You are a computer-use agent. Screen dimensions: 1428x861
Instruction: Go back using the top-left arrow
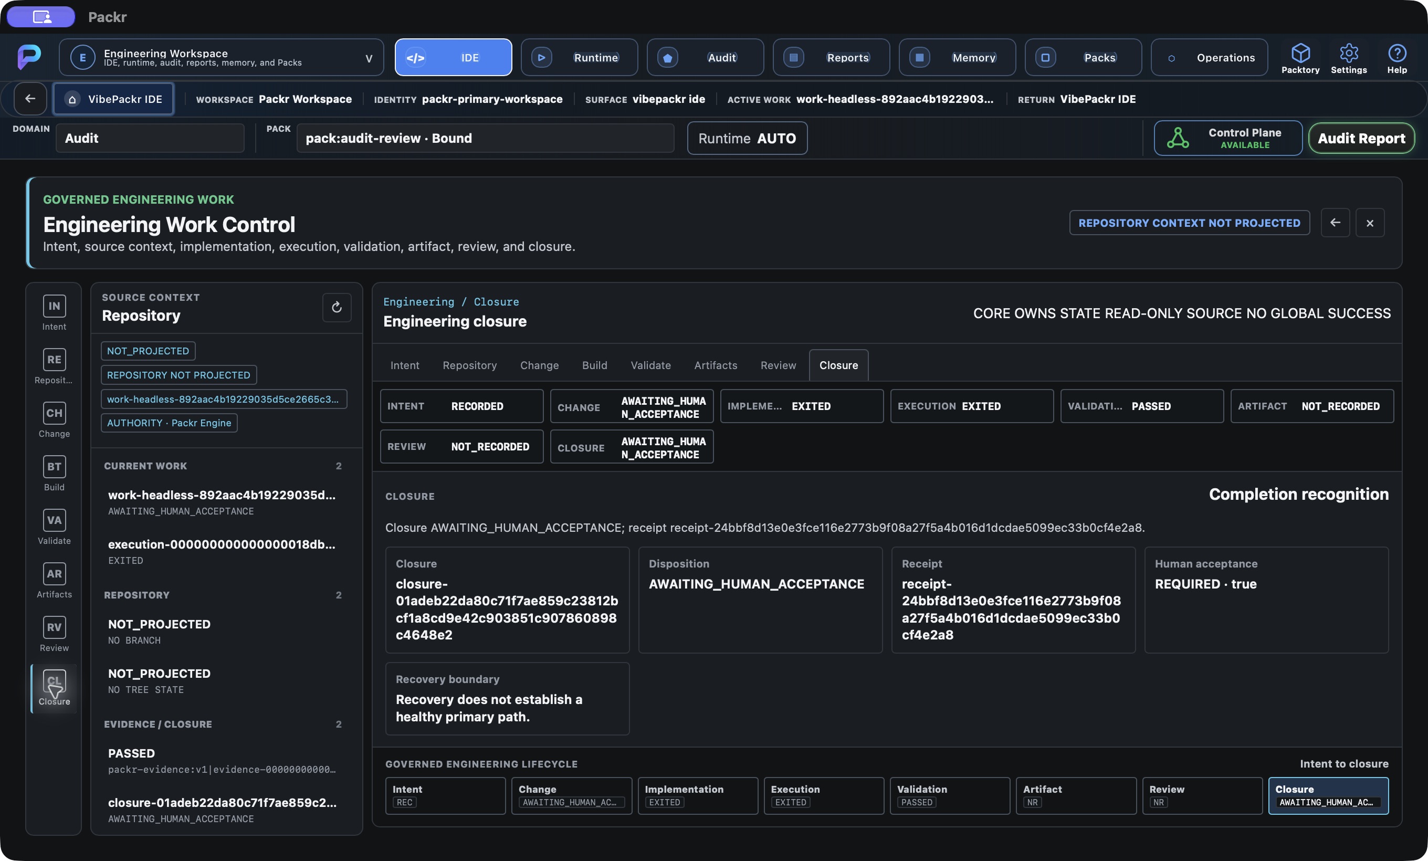(x=30, y=99)
